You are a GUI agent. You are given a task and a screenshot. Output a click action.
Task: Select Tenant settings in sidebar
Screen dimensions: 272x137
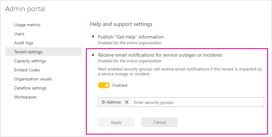click(x=28, y=52)
